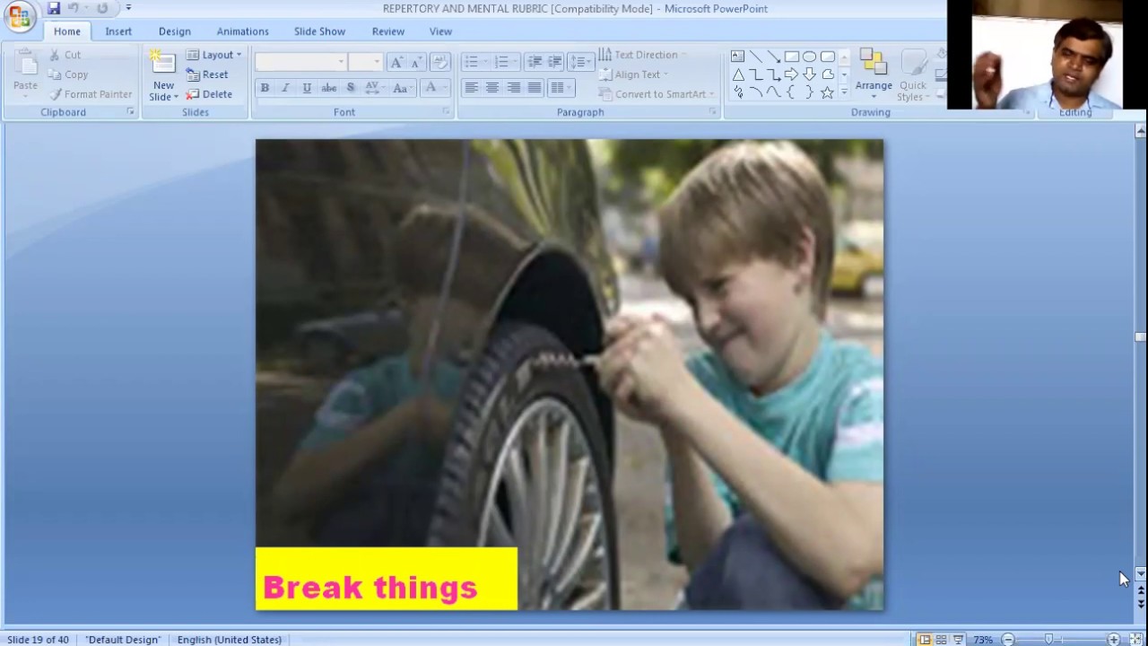Select the Text Box shape
The image size is (1148, 646).
click(x=738, y=57)
